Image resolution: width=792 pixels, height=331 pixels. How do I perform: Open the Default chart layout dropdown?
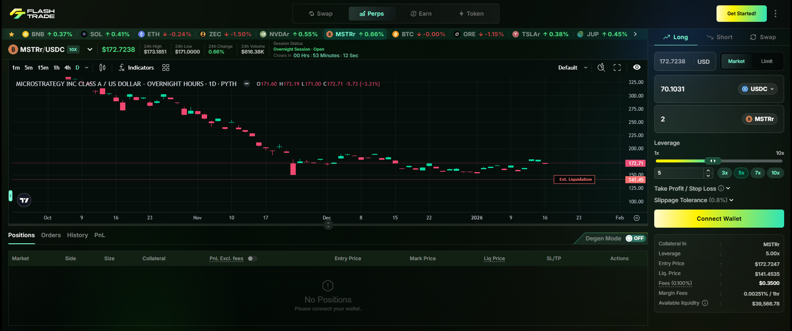coord(572,68)
